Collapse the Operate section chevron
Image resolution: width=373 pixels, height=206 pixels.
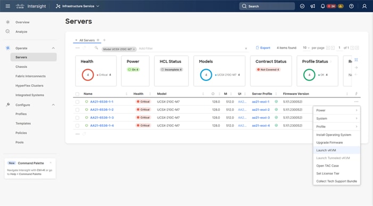point(53,48)
